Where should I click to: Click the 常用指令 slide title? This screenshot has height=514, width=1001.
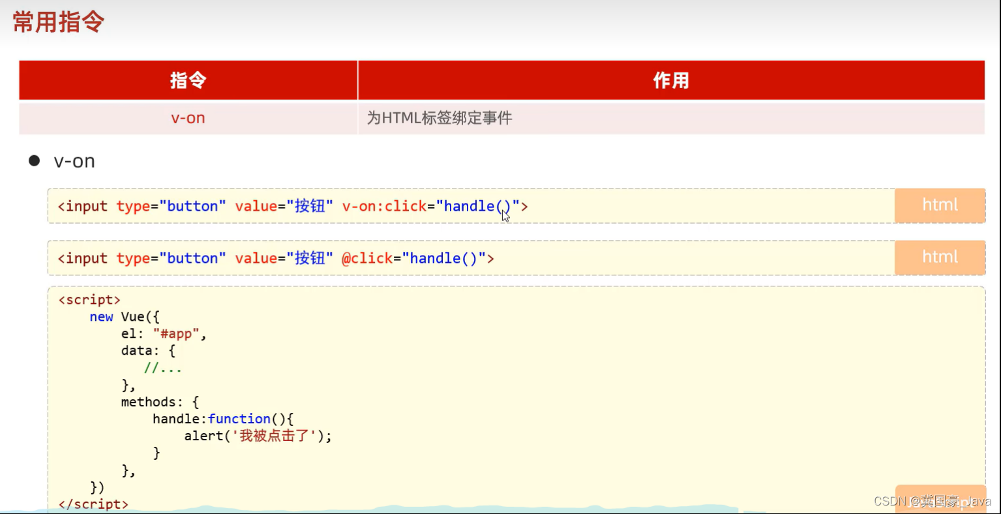(x=59, y=22)
